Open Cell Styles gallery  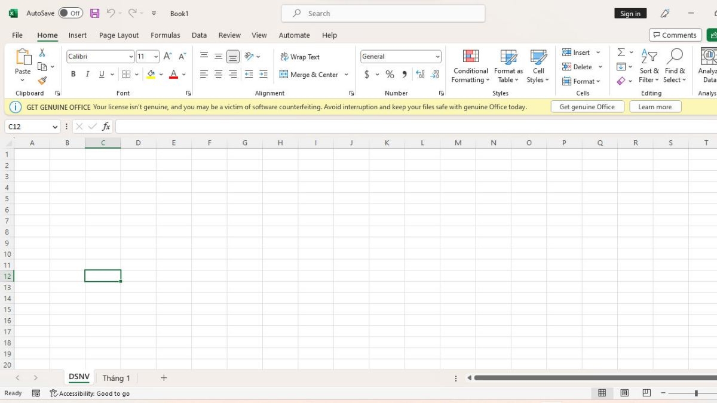click(538, 66)
